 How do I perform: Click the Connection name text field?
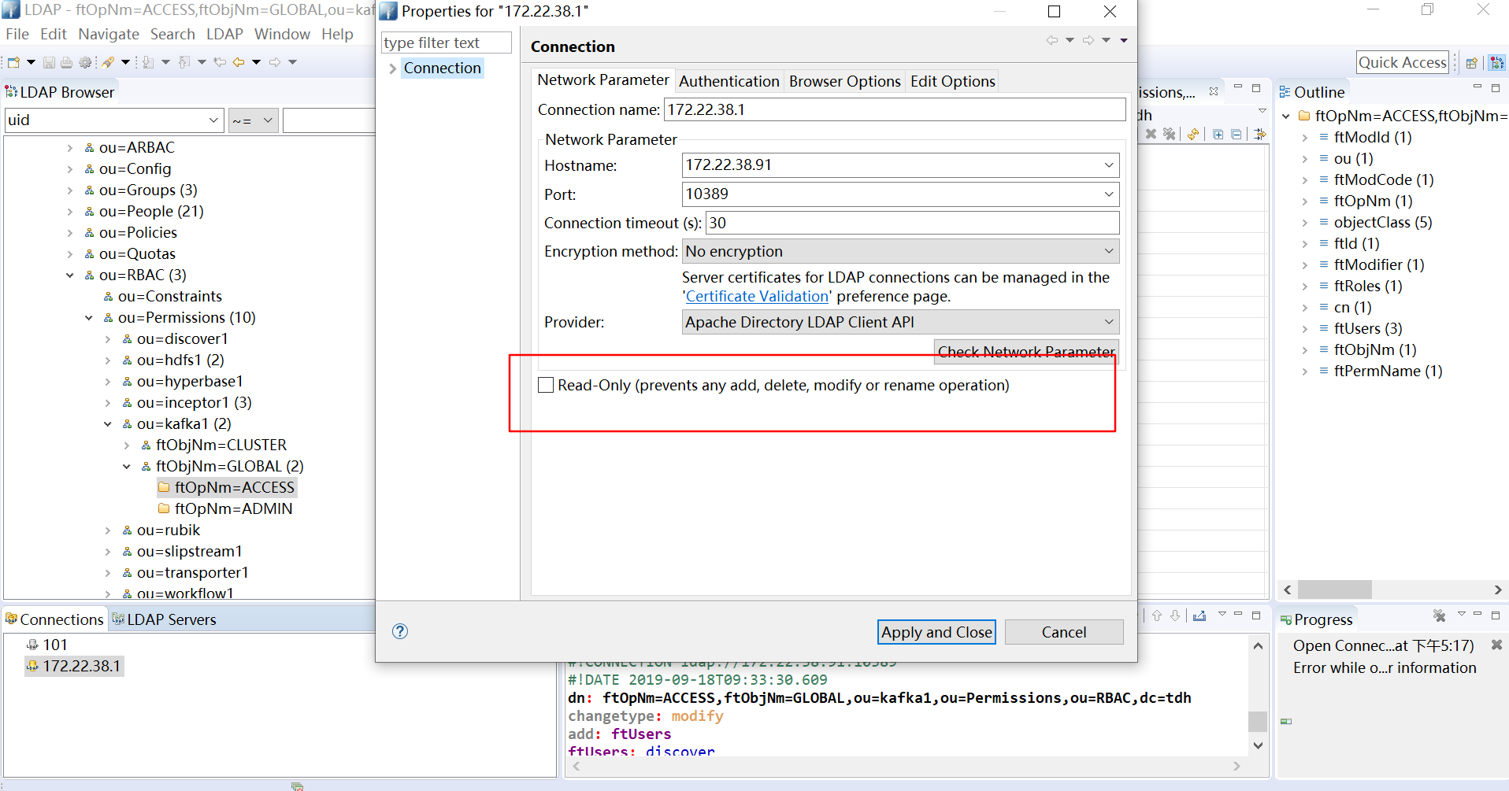click(894, 109)
